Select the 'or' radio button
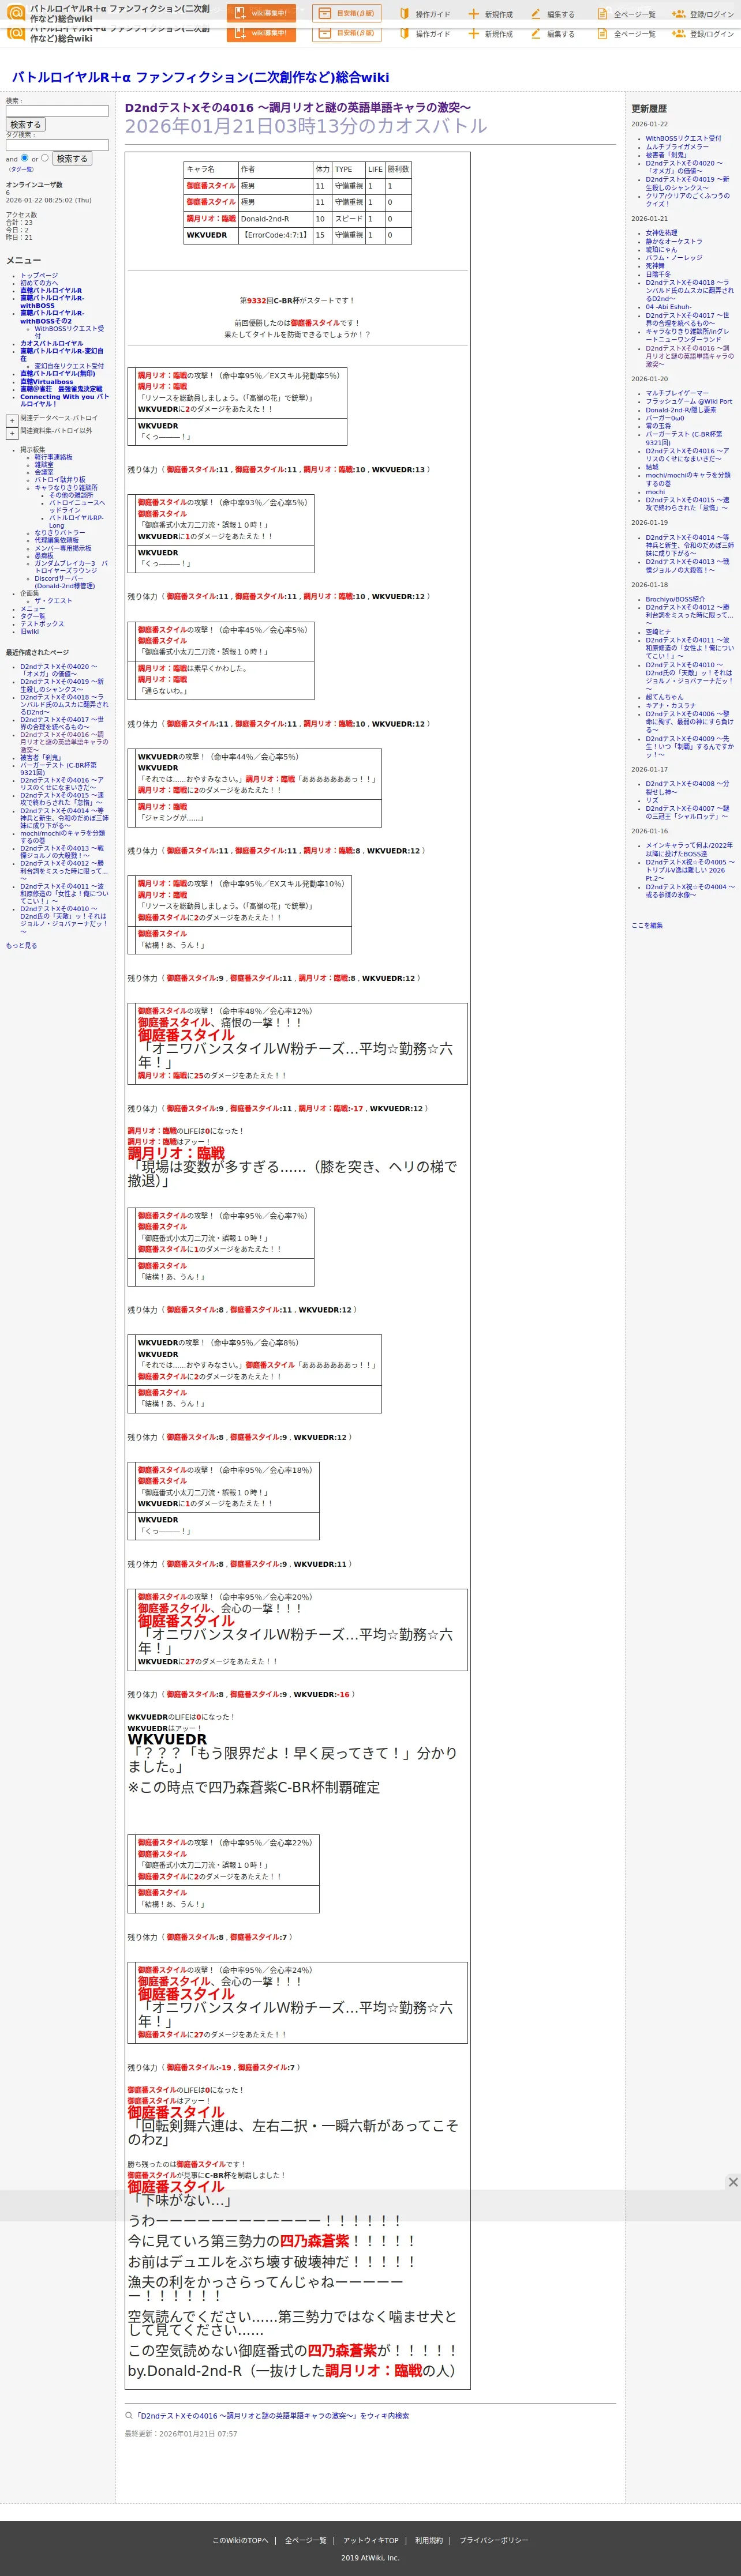The width and height of the screenshot is (741, 2576). [x=44, y=157]
